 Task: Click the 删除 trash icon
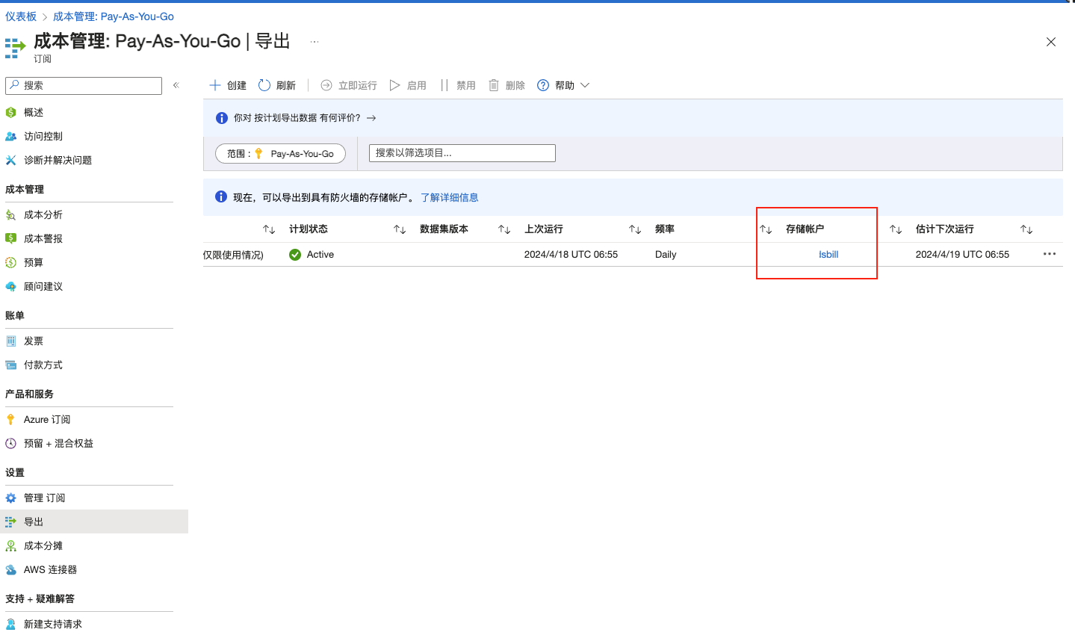click(x=494, y=85)
